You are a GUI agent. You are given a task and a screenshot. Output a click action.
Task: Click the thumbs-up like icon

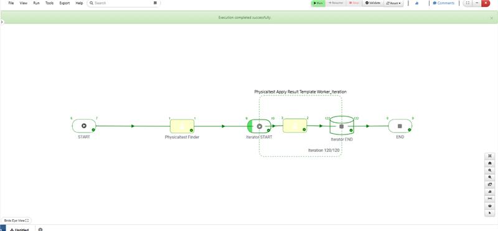(x=416, y=3)
